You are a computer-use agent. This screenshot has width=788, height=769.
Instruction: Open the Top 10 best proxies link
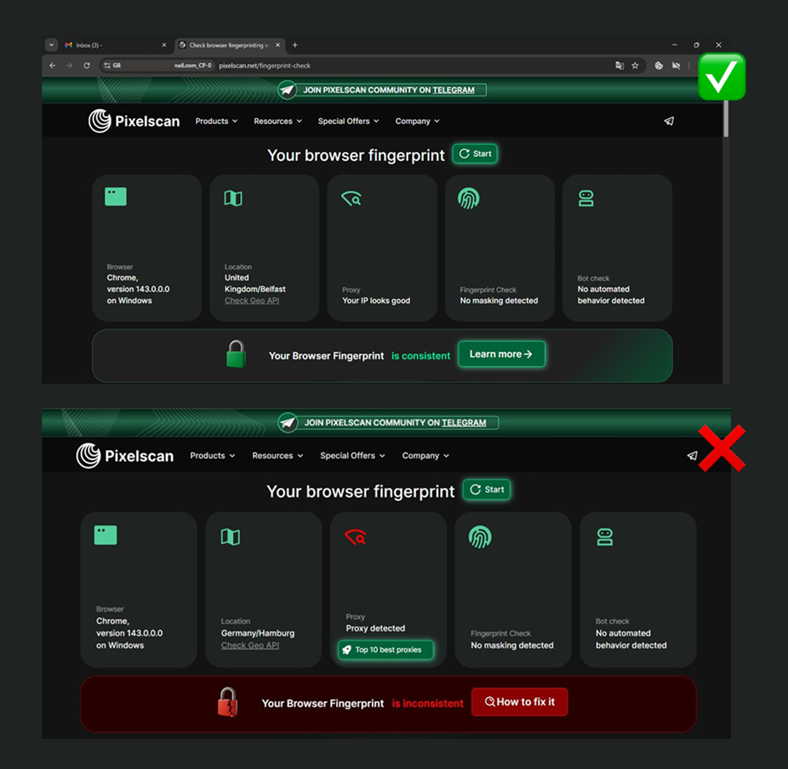click(x=386, y=650)
